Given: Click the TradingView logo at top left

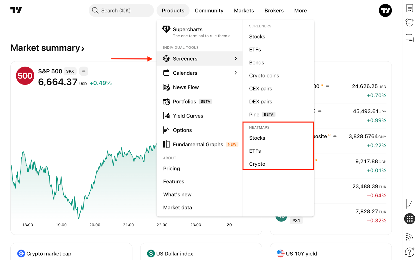Looking at the screenshot, I should [x=16, y=10].
